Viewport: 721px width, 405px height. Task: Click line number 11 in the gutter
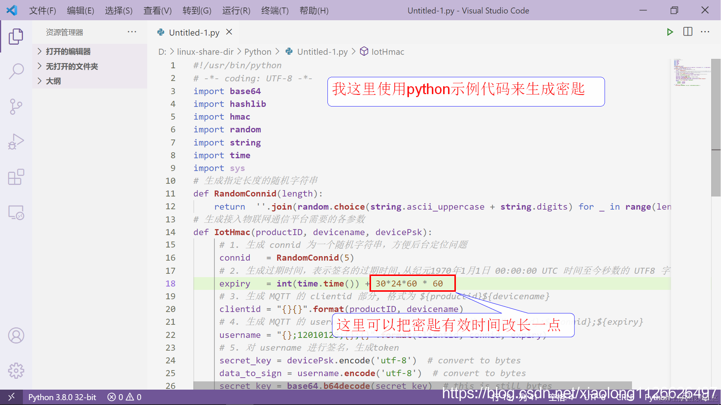coord(170,193)
